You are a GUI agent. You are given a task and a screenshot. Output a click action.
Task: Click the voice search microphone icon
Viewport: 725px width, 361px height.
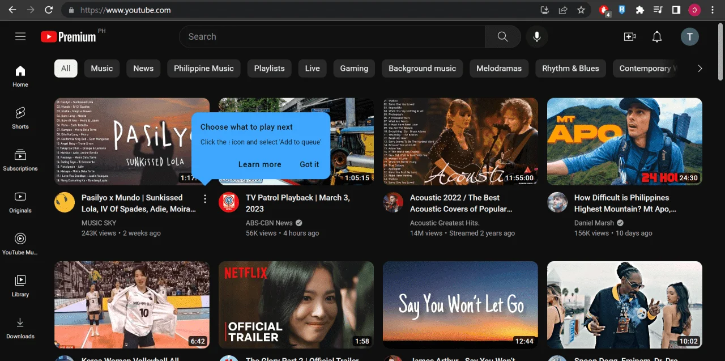click(537, 37)
